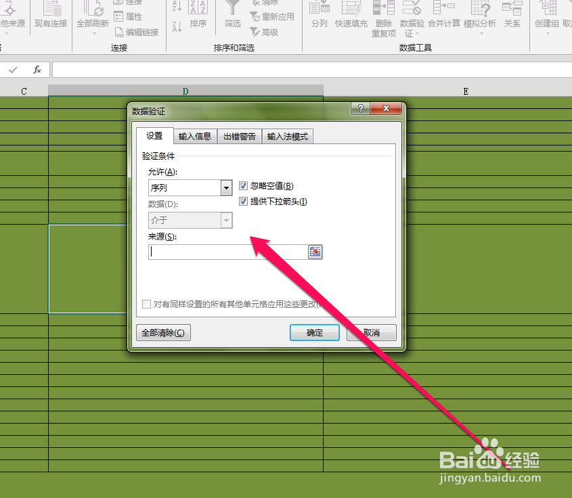Uncheck 忽略空值 checkbox
This screenshot has width=572, height=498.
coord(242,185)
